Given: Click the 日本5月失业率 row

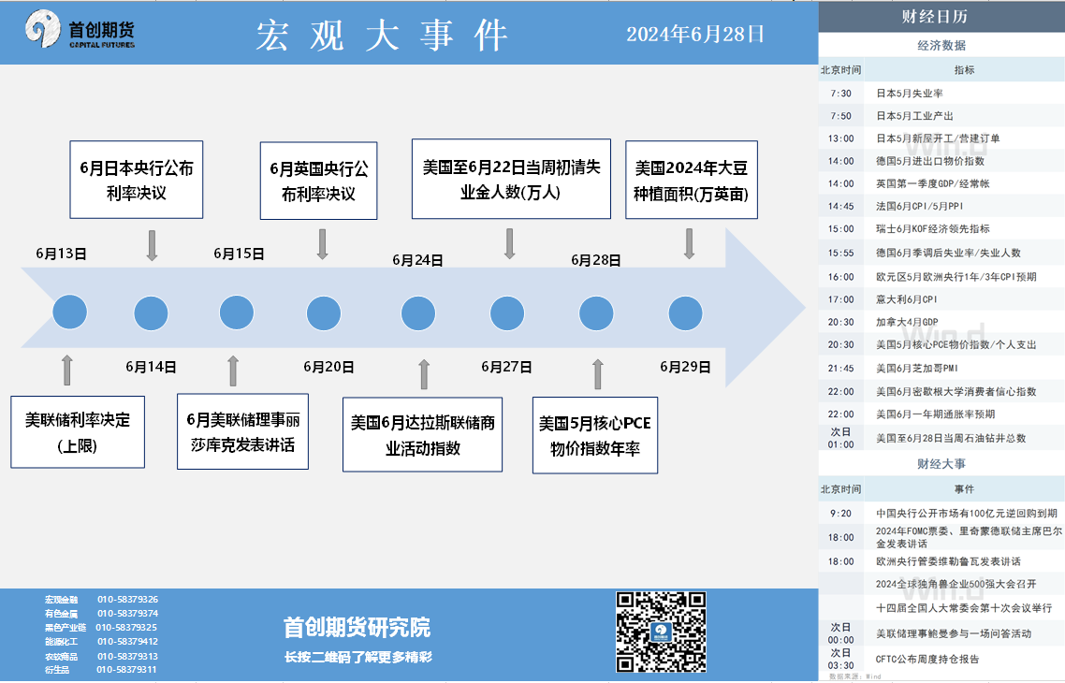Looking at the screenshot, I should coord(941,93).
